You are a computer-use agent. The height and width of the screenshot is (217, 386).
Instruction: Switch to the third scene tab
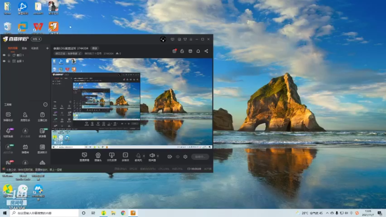tap(35, 48)
